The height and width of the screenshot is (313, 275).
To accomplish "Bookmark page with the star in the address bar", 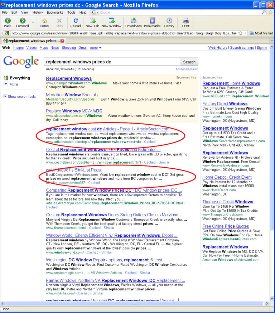I will pos(241,33).
